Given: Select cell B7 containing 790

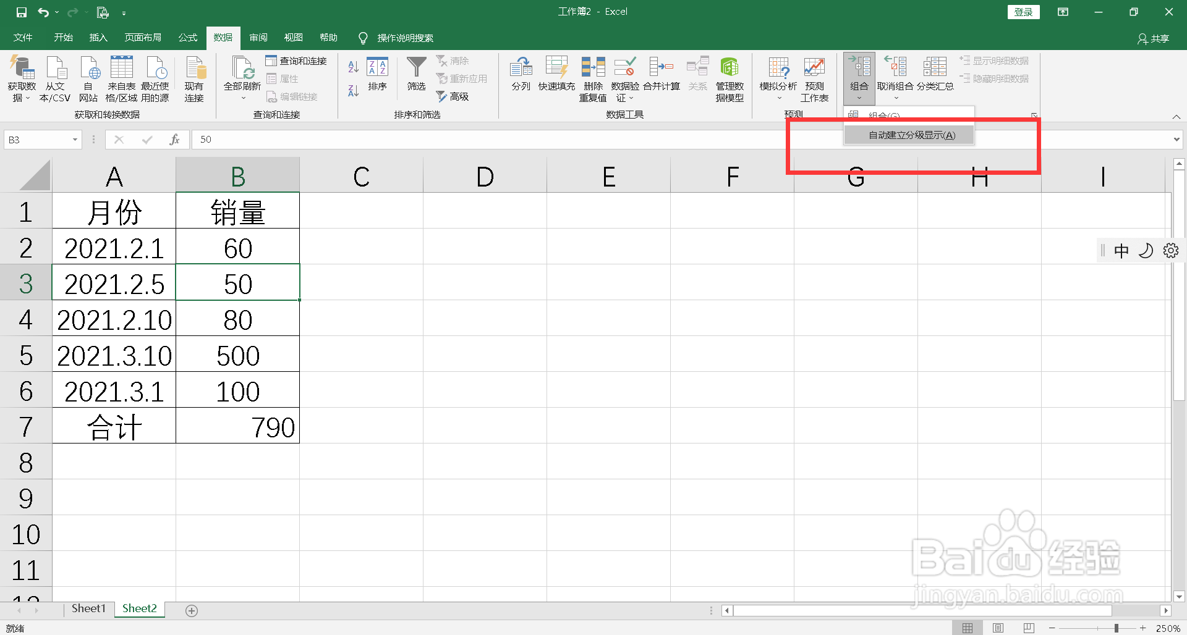Looking at the screenshot, I should [238, 426].
